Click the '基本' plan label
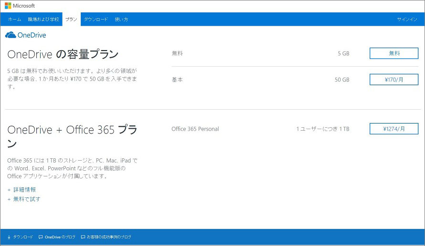Viewport: 425px width, 246px height. click(177, 80)
